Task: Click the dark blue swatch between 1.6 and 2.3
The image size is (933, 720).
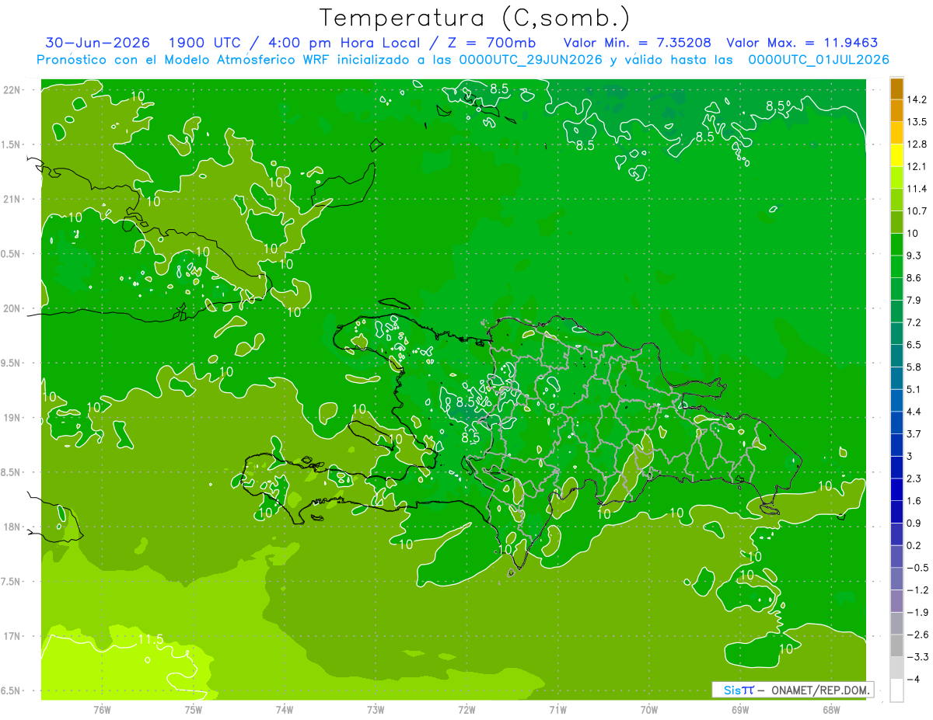Action: point(896,490)
